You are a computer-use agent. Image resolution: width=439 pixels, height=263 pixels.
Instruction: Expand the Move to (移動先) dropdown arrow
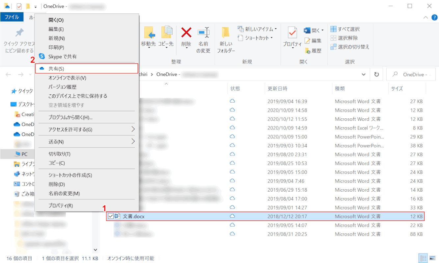tap(150, 48)
